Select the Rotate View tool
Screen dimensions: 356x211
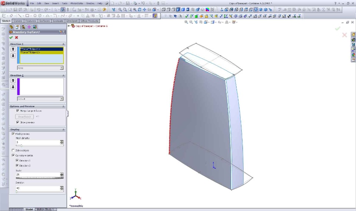139,10
